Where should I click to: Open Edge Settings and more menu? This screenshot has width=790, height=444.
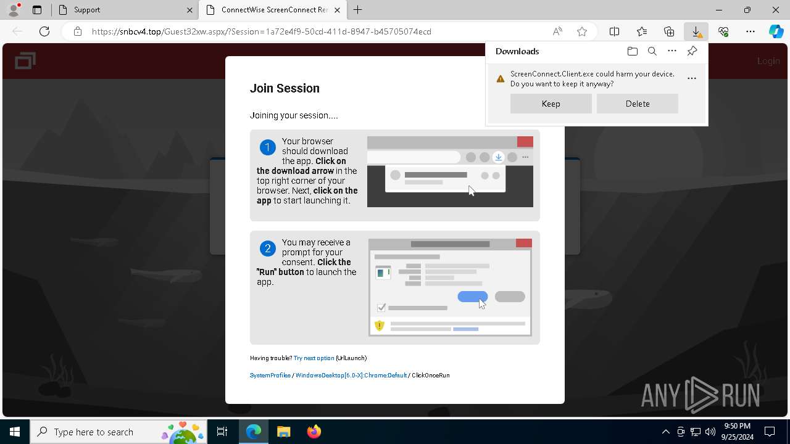[750, 31]
